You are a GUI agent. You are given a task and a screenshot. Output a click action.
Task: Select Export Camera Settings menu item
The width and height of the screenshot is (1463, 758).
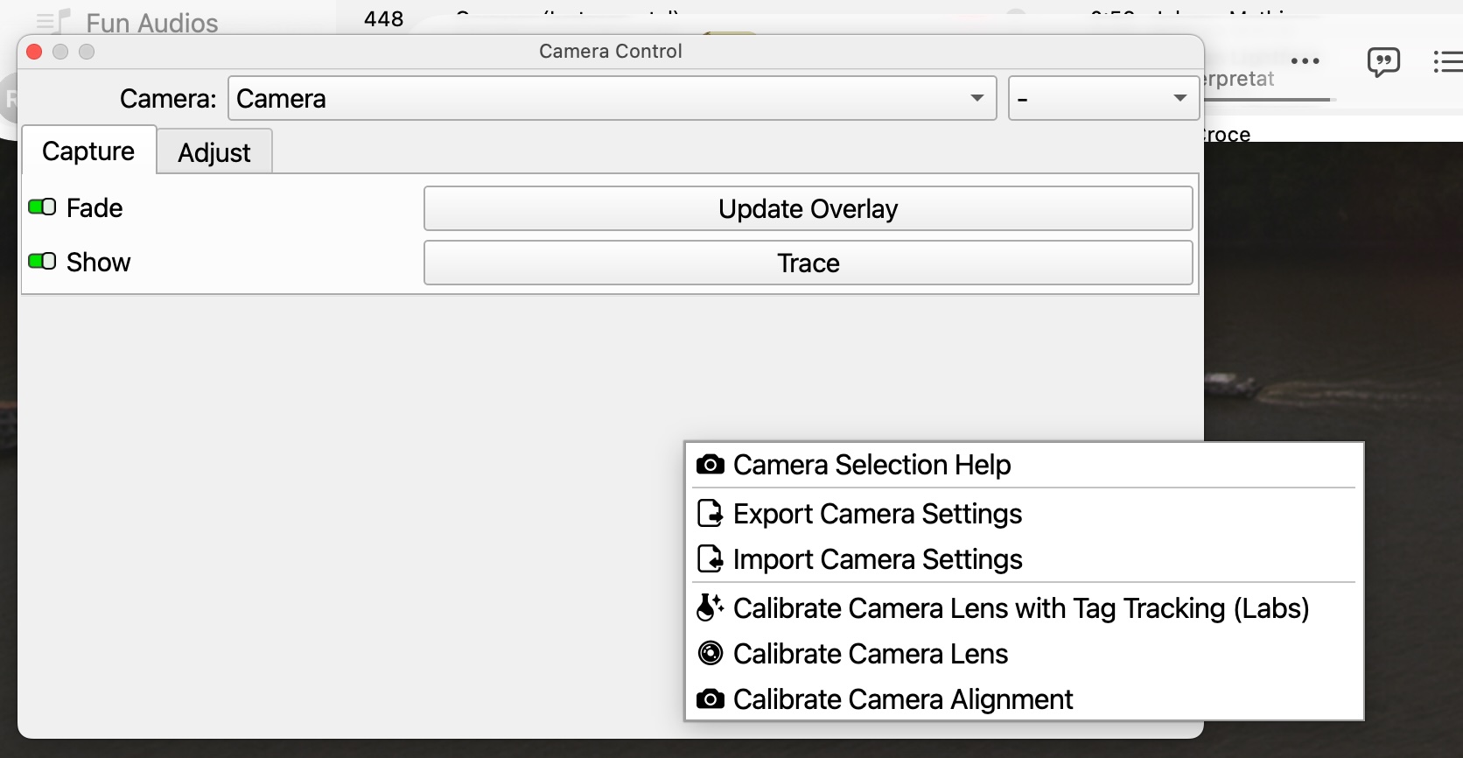(x=877, y=514)
